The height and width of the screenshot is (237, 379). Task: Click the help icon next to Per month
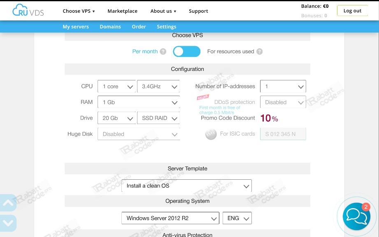(163, 52)
